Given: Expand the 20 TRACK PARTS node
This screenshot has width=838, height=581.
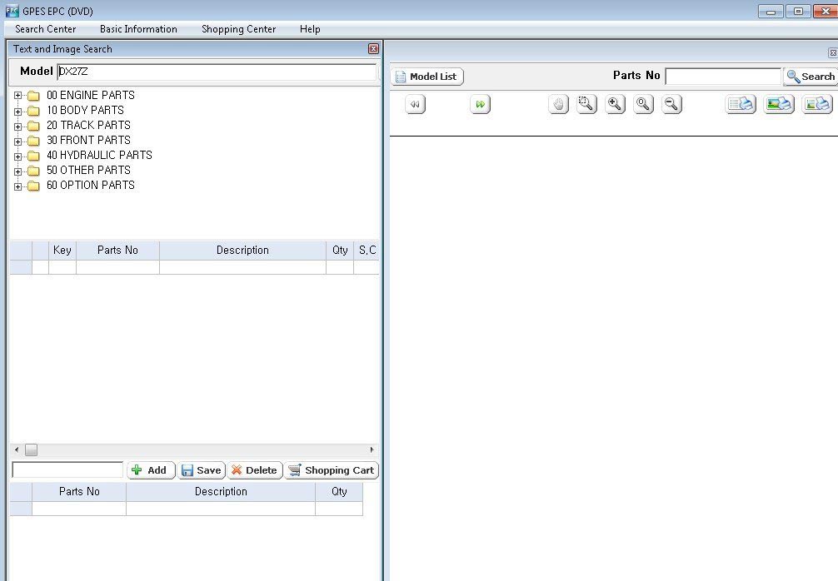Looking at the screenshot, I should [x=18, y=126].
